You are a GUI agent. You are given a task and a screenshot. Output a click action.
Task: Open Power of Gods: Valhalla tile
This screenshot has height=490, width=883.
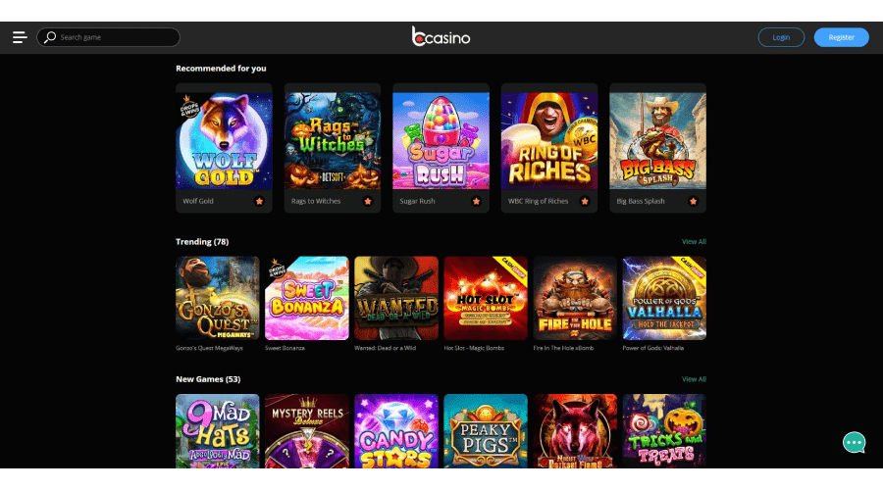(664, 298)
